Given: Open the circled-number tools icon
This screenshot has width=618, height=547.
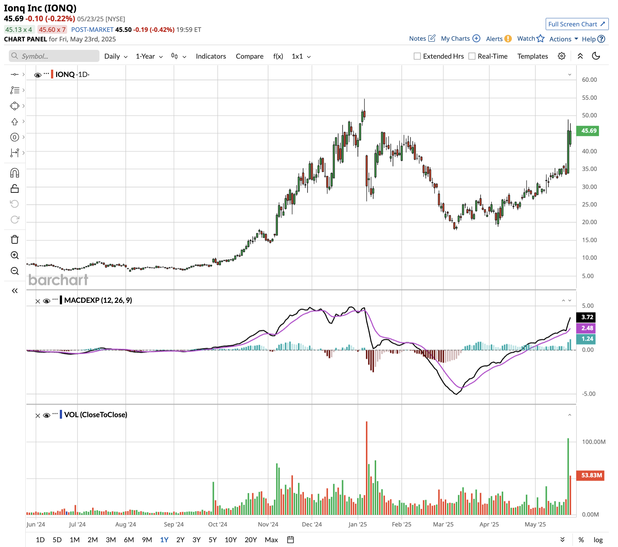Looking at the screenshot, I should (x=14, y=137).
